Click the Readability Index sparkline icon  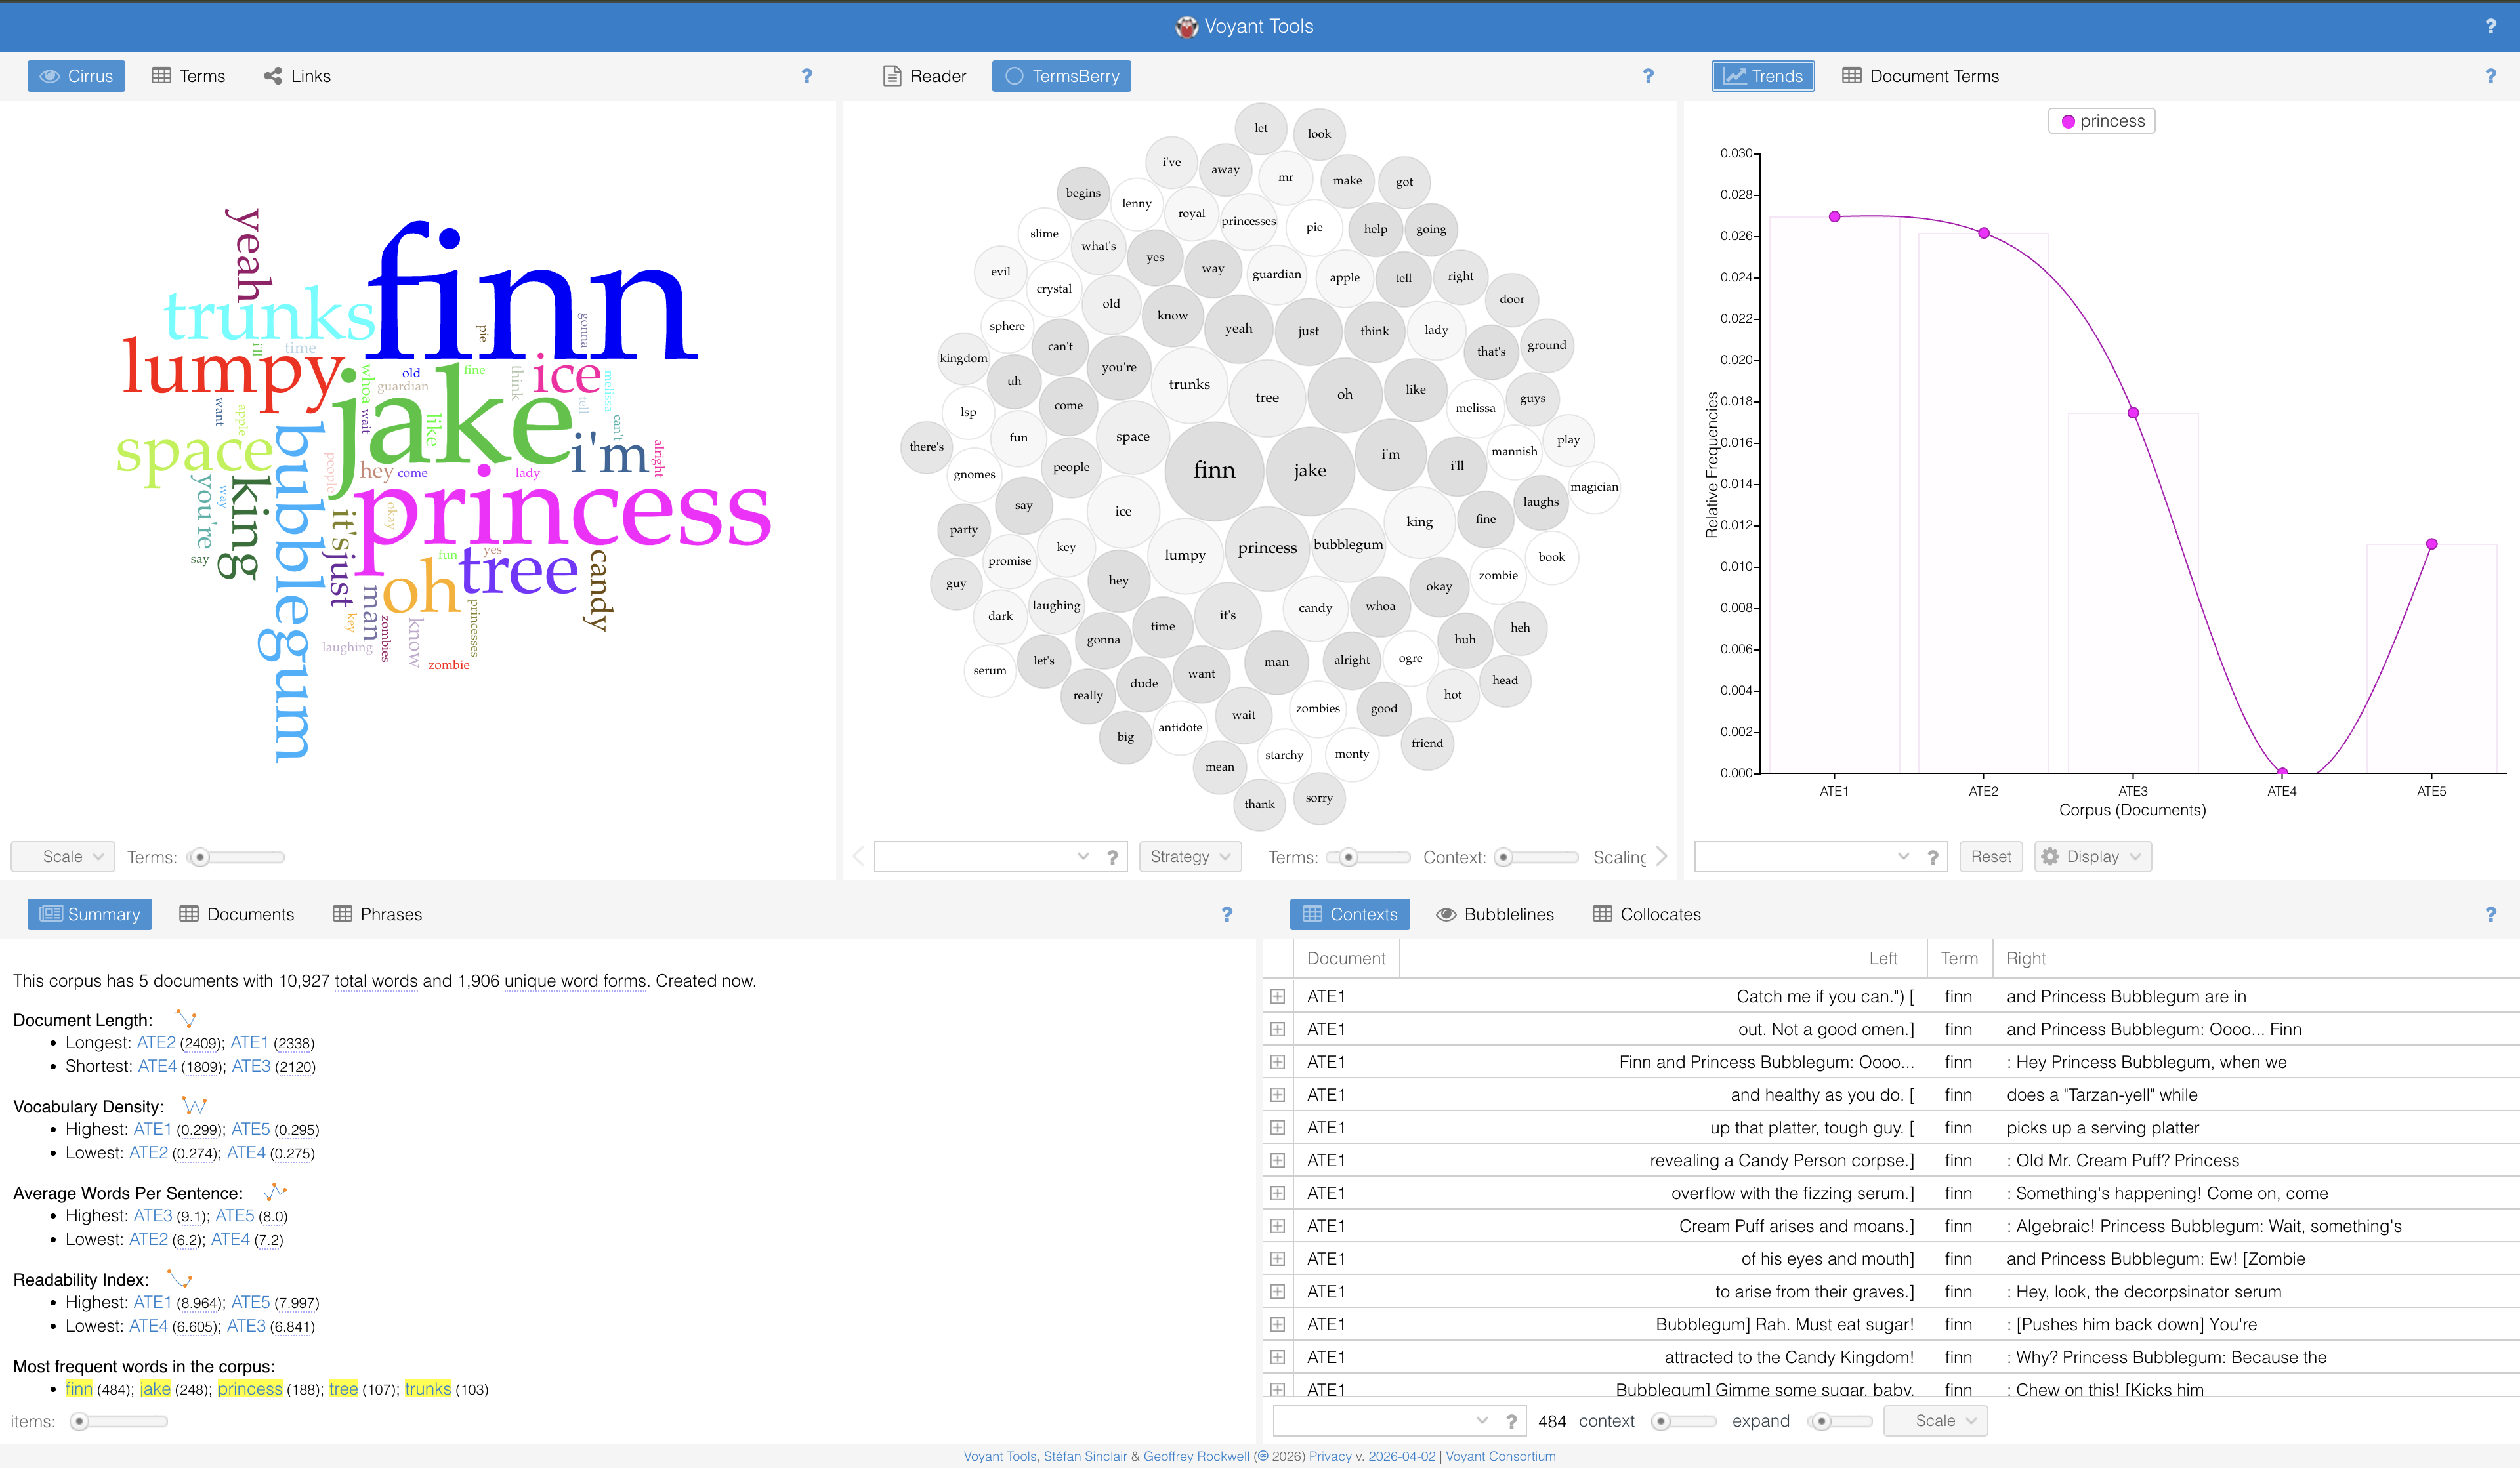coord(180,1279)
